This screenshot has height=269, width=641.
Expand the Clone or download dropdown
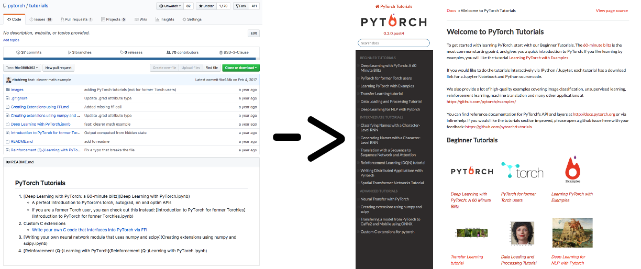240,68
